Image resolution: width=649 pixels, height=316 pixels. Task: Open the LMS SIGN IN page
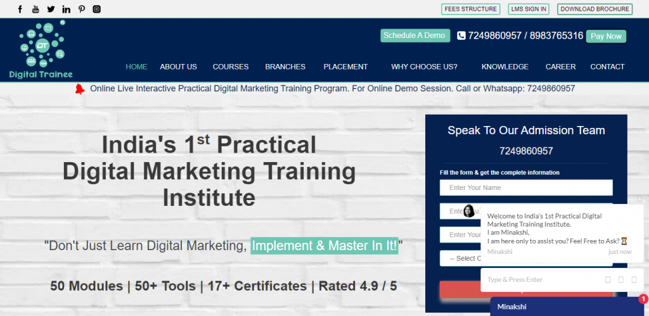coord(529,9)
